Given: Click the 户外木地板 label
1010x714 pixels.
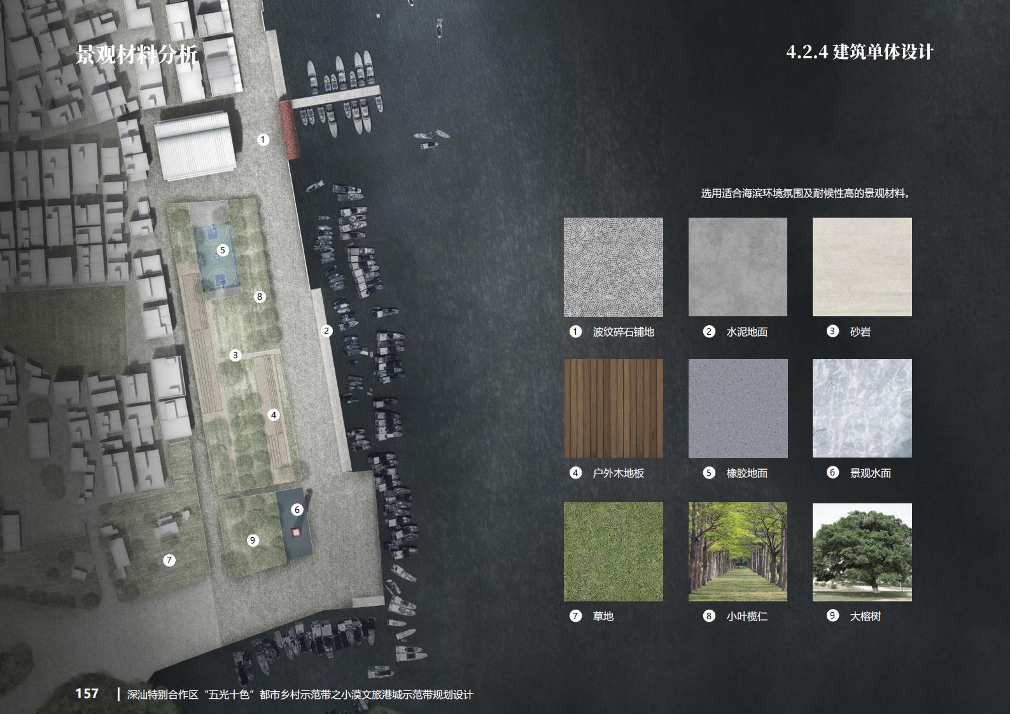Looking at the screenshot, I should coord(619,473).
